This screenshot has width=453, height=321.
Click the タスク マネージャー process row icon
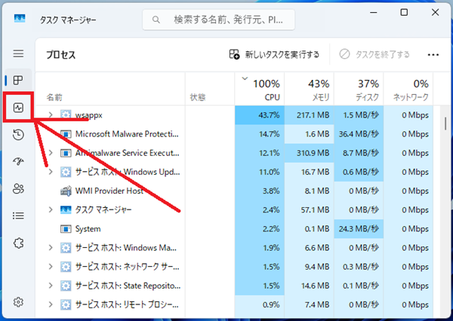coord(66,209)
